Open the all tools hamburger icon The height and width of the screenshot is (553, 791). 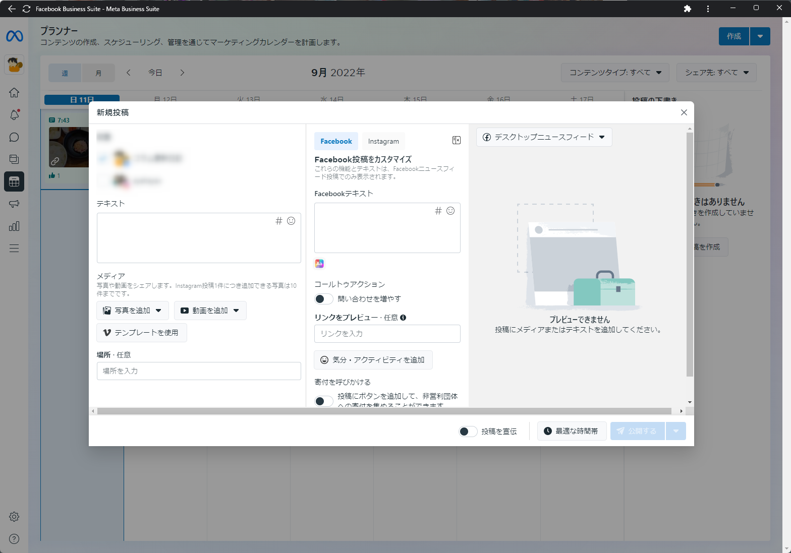14,248
